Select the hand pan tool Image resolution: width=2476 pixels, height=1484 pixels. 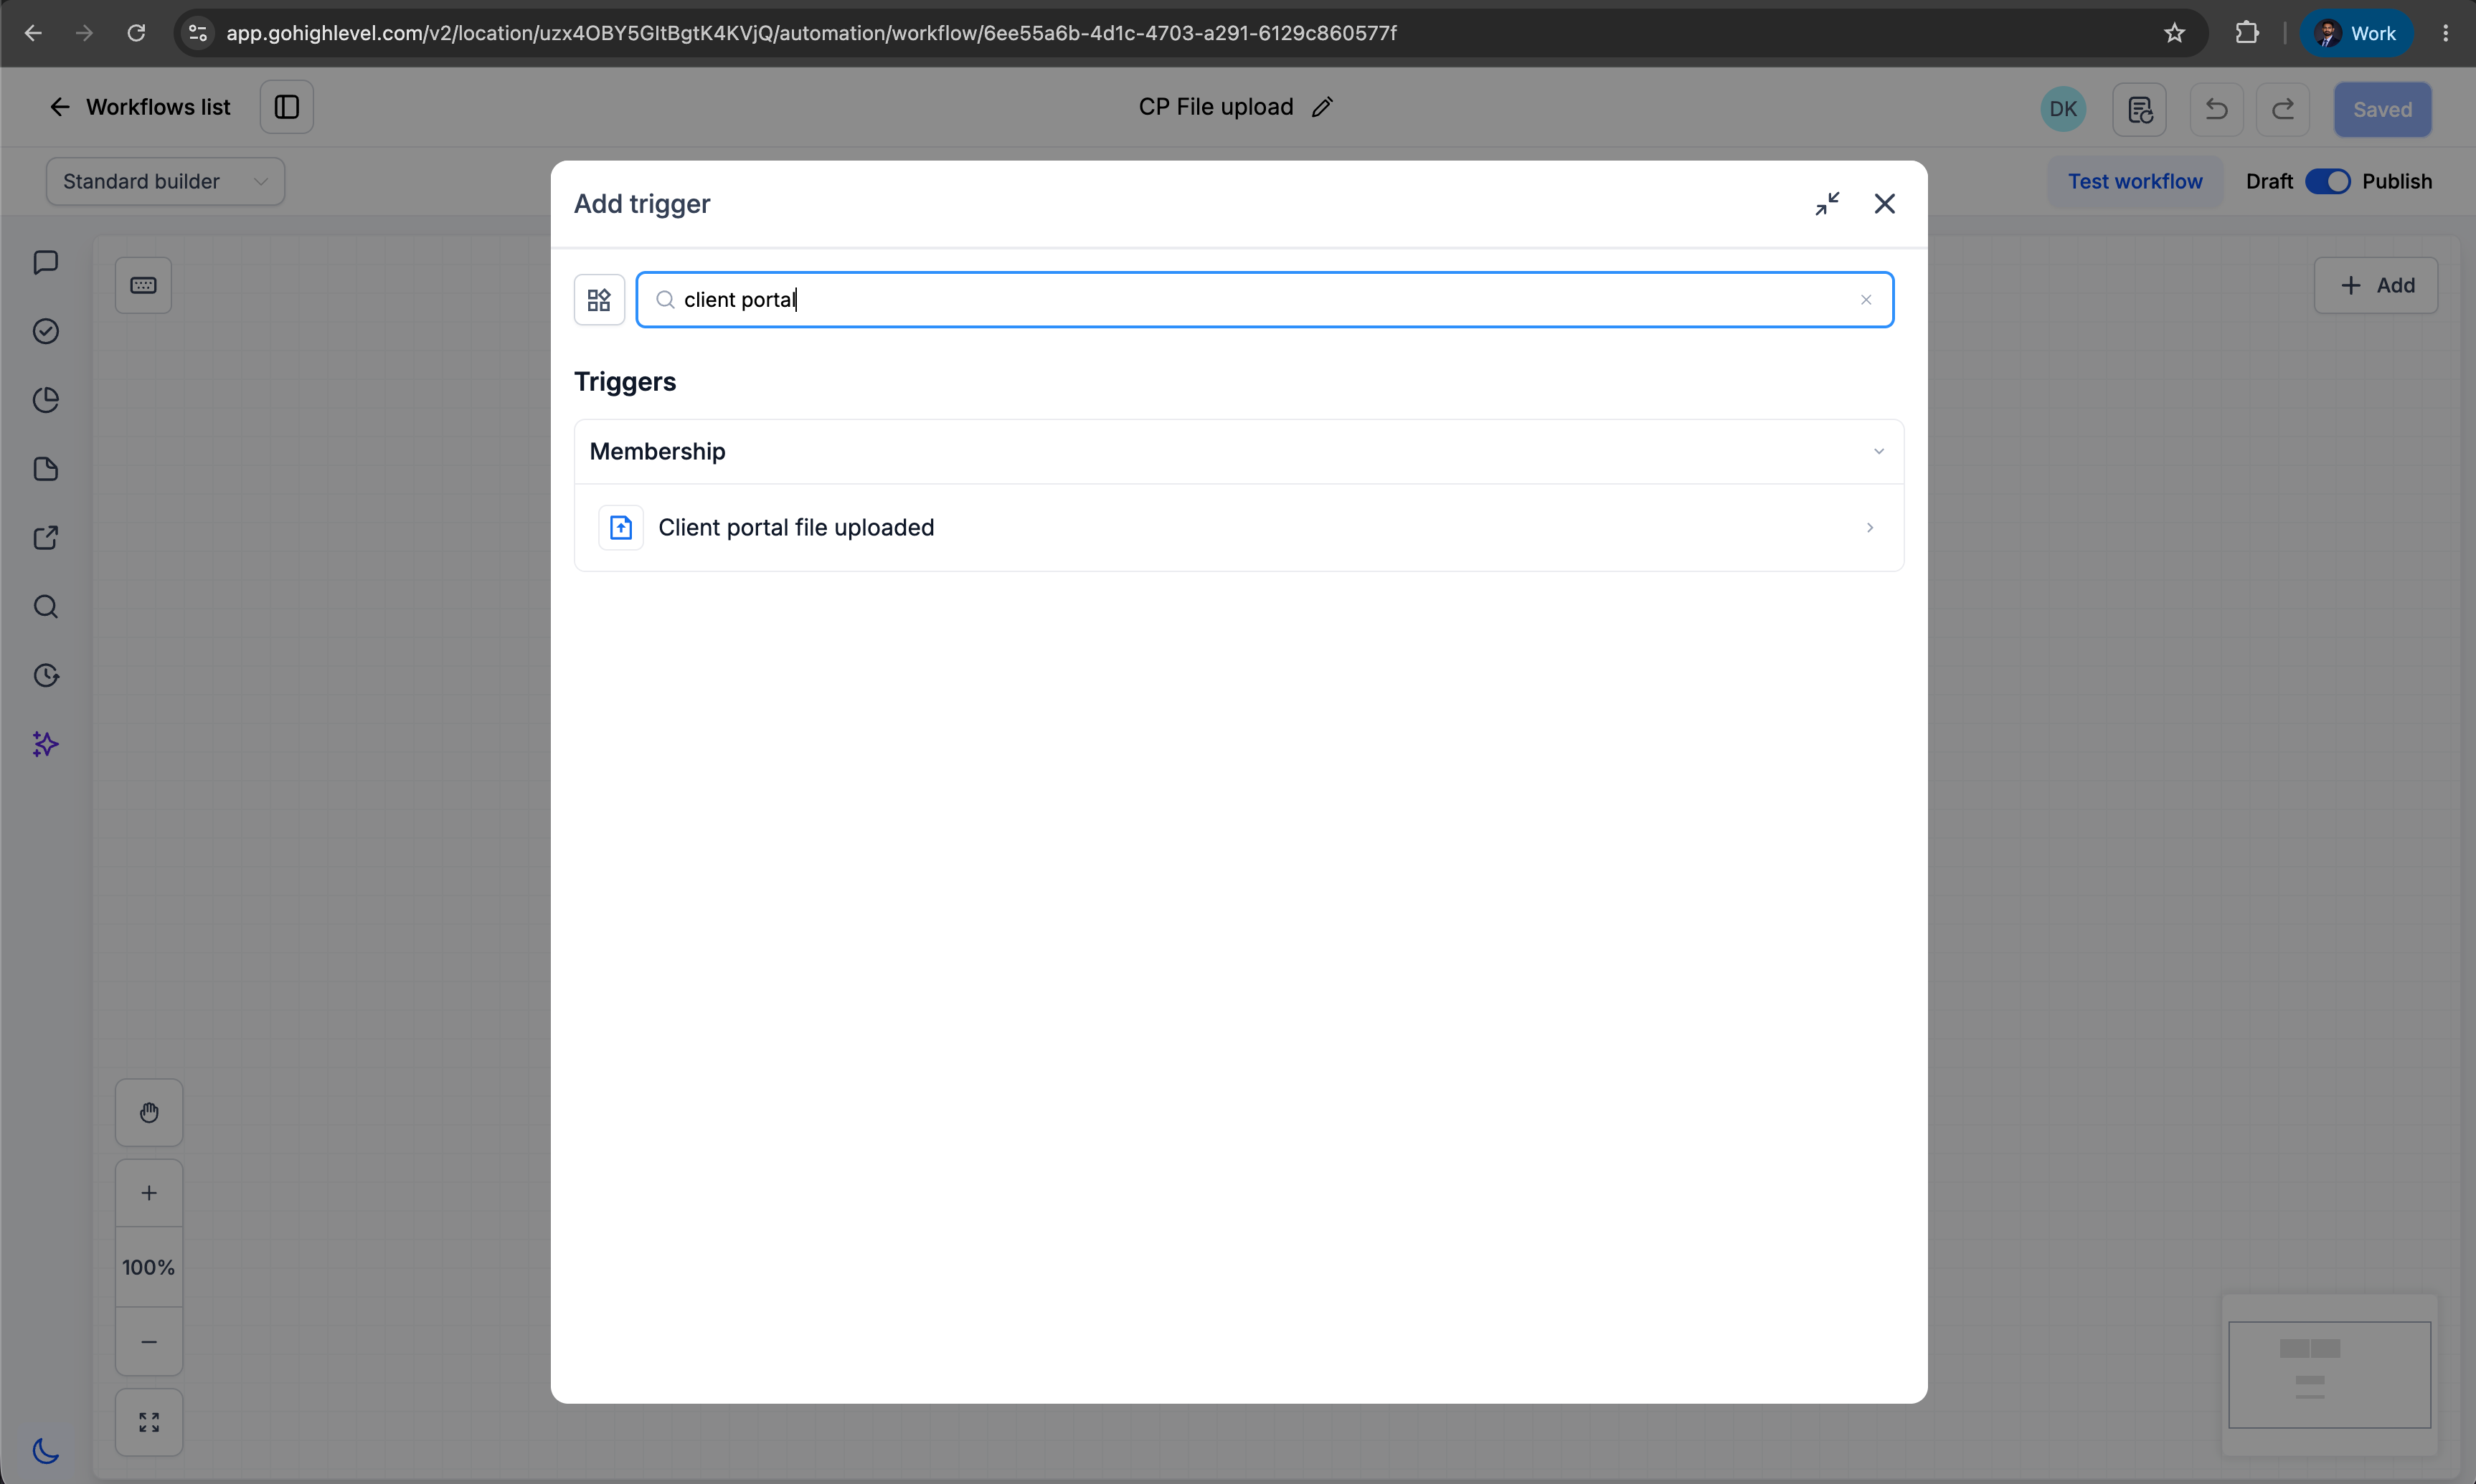(149, 1113)
